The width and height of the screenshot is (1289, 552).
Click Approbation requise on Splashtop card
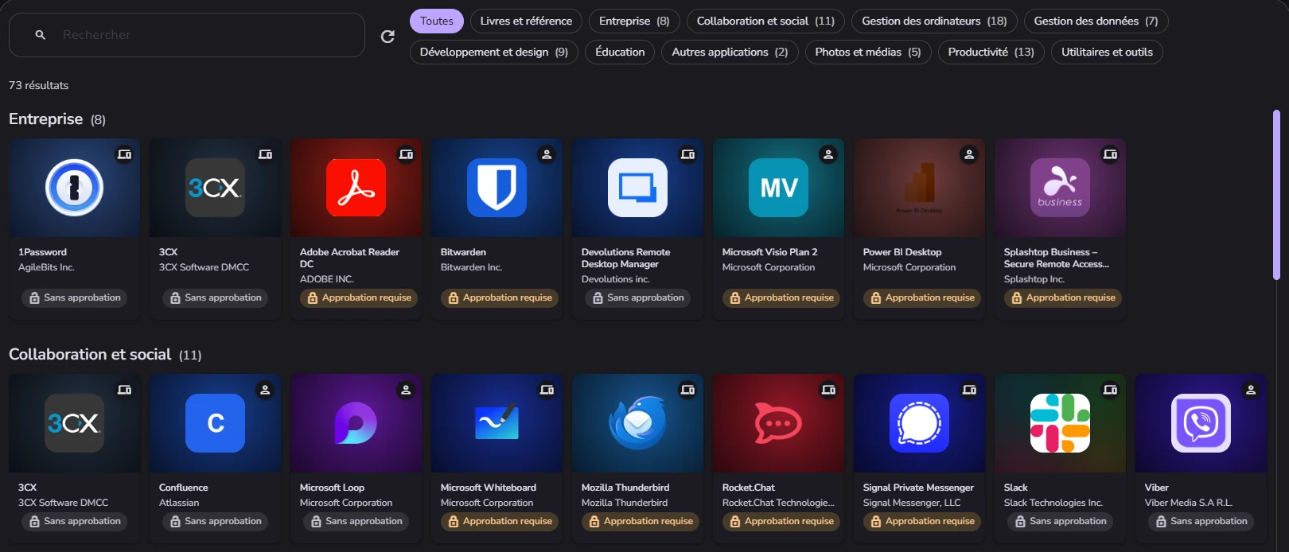(x=1063, y=298)
